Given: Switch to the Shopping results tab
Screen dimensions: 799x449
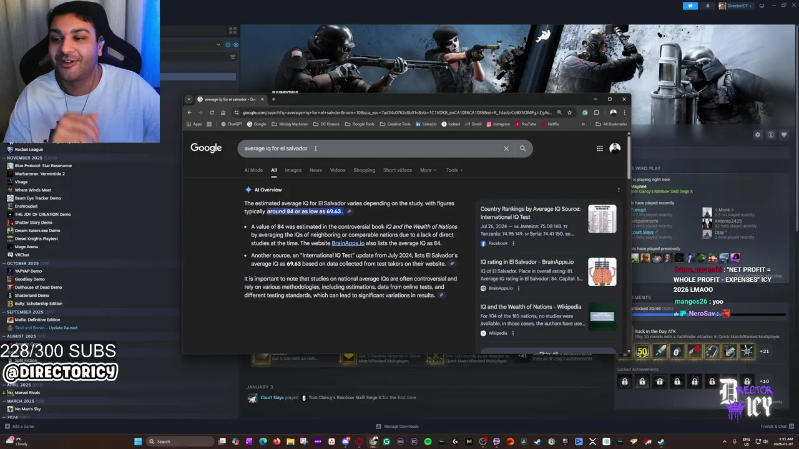Looking at the screenshot, I should [x=364, y=170].
